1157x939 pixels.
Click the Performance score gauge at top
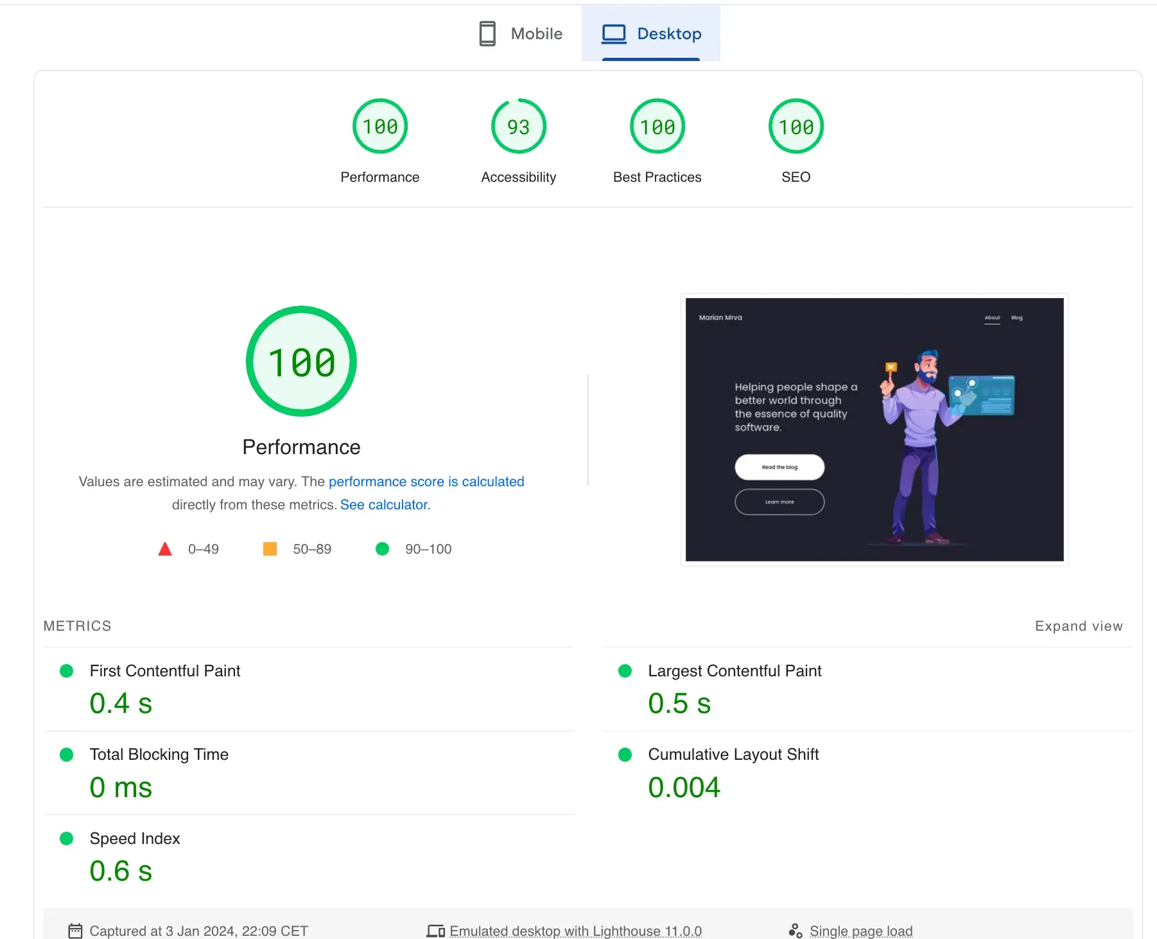coord(380,127)
